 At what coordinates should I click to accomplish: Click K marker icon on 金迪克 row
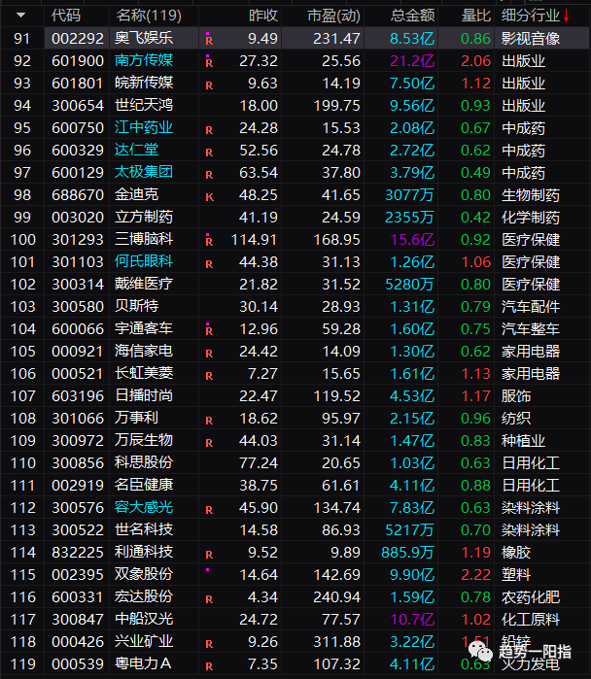pyautogui.click(x=209, y=197)
